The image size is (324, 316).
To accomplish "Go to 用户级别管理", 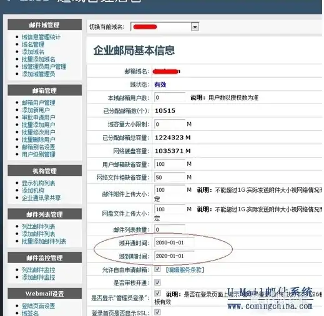I will point(38,155).
